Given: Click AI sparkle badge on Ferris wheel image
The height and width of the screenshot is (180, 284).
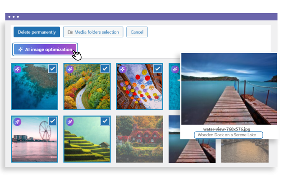Looking at the screenshot, I should (x=18, y=122).
